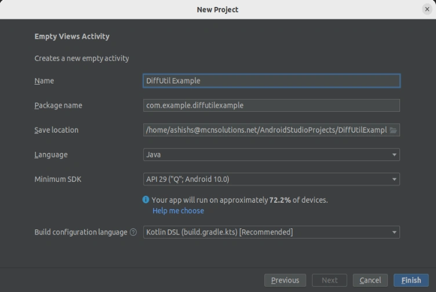This screenshot has width=436, height=292.
Task: Click the help question mark beside Build configuration language
Action: point(133,232)
